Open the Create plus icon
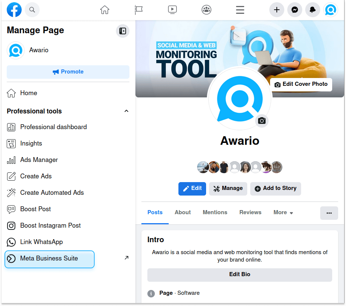The height and width of the screenshot is (306, 346). click(277, 10)
